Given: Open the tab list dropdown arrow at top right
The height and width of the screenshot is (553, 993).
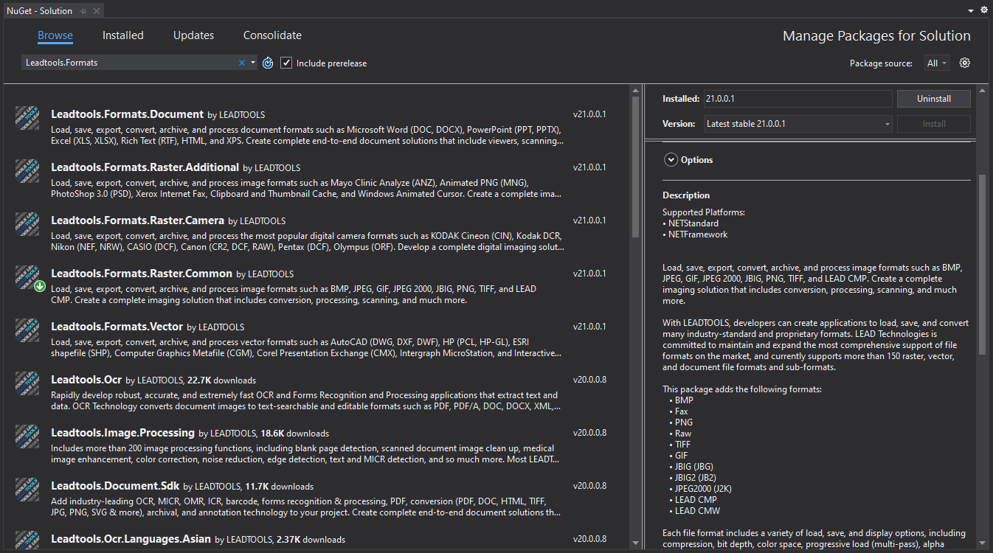Looking at the screenshot, I should [971, 11].
